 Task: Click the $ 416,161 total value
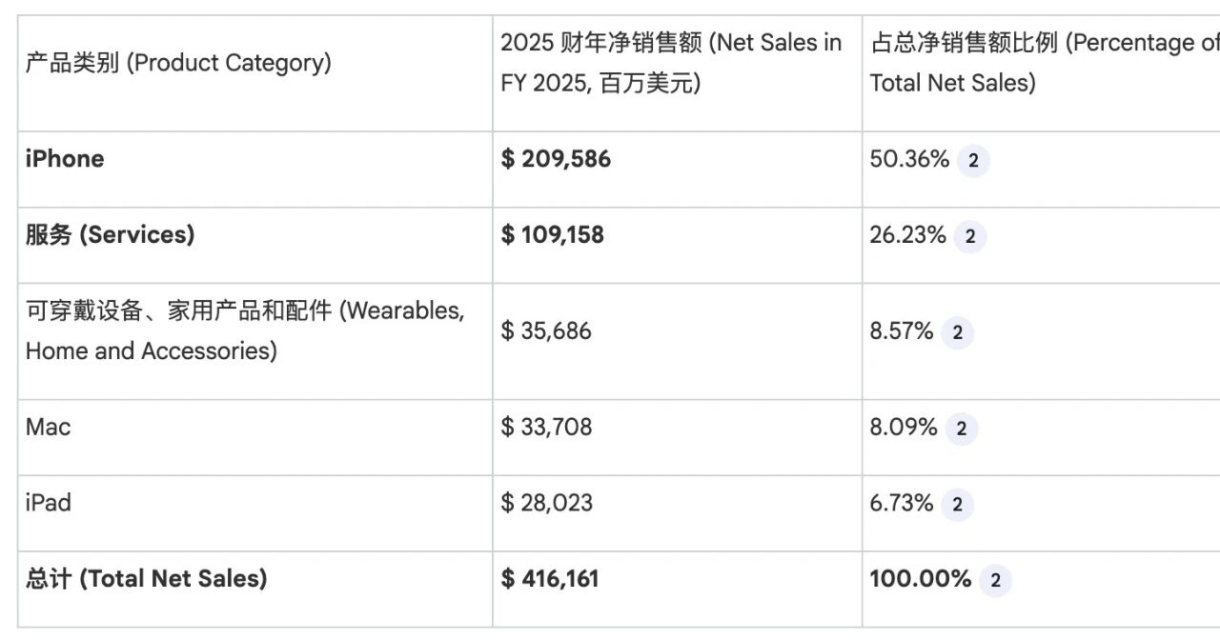[550, 578]
